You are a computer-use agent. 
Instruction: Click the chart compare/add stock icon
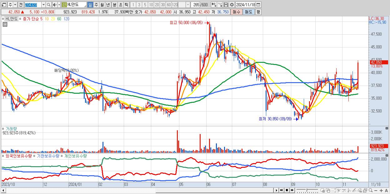pos(214,5)
